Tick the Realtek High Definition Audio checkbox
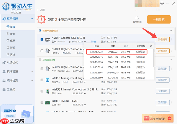This screenshot has width=177, height=124. (42, 69)
